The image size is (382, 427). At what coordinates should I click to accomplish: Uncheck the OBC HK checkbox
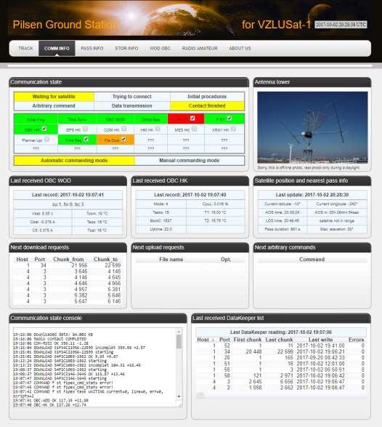(44, 129)
